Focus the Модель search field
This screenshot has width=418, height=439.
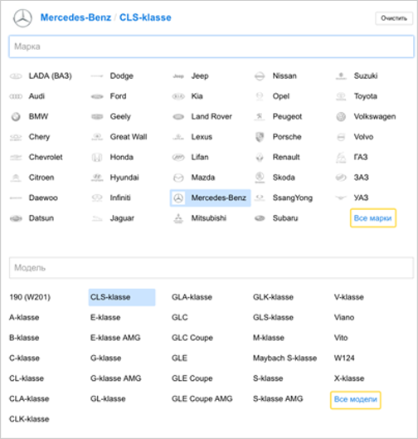[211, 268]
